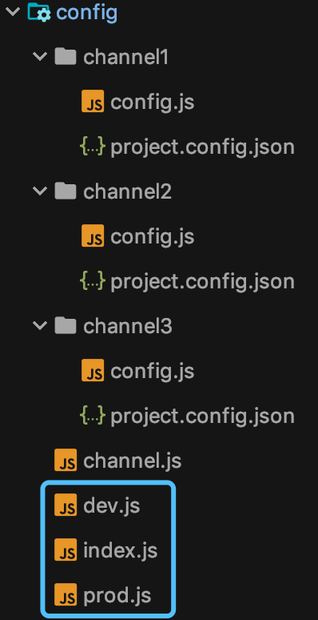Click JSON braces icon under channel3
The width and height of the screenshot is (318, 620).
point(93,416)
